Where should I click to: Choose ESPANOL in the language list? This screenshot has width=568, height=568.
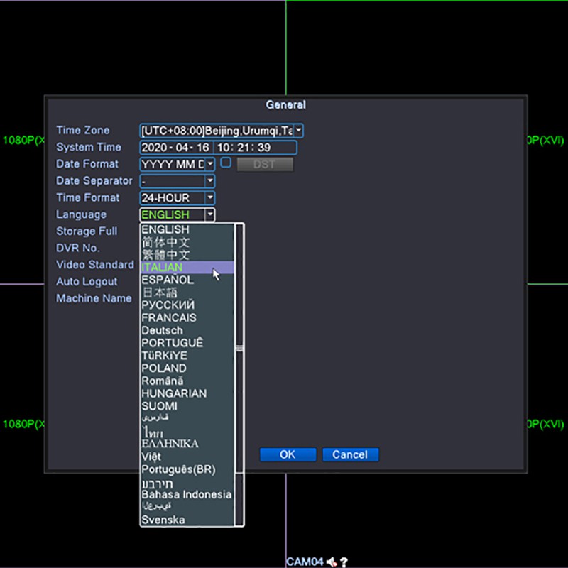coord(187,280)
